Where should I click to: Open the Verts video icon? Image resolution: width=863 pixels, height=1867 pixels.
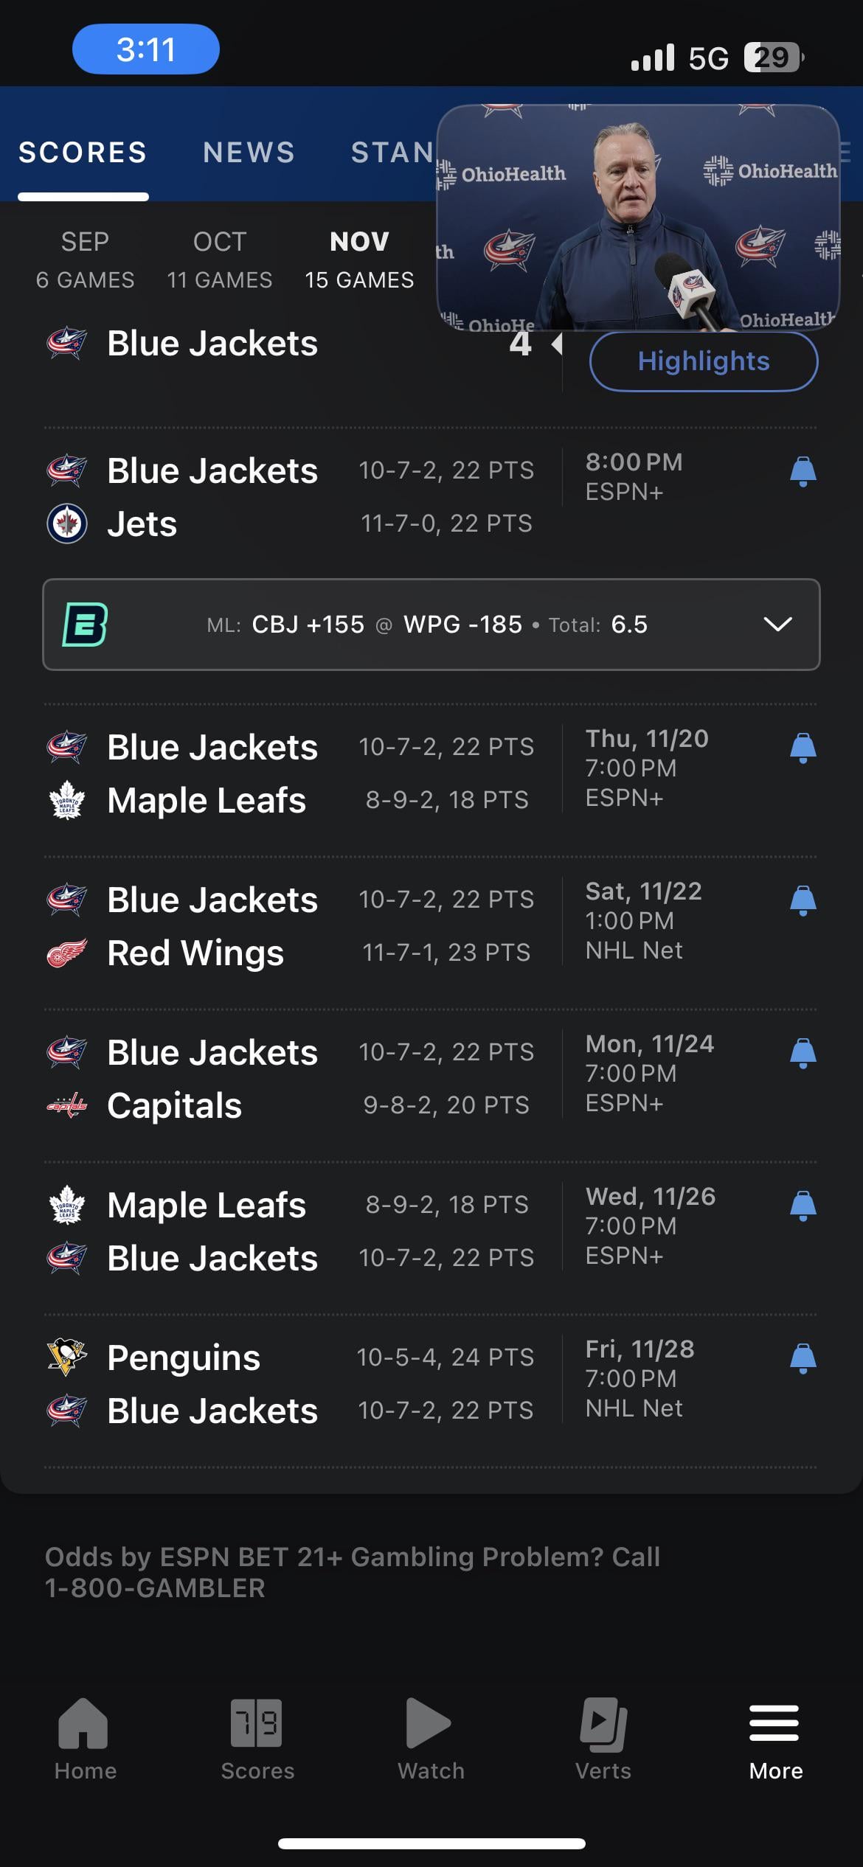(x=603, y=1724)
